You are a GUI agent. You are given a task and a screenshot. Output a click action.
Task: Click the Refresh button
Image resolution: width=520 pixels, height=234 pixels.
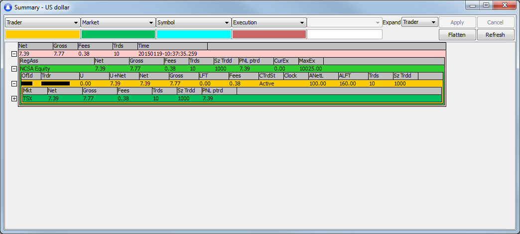[495, 35]
